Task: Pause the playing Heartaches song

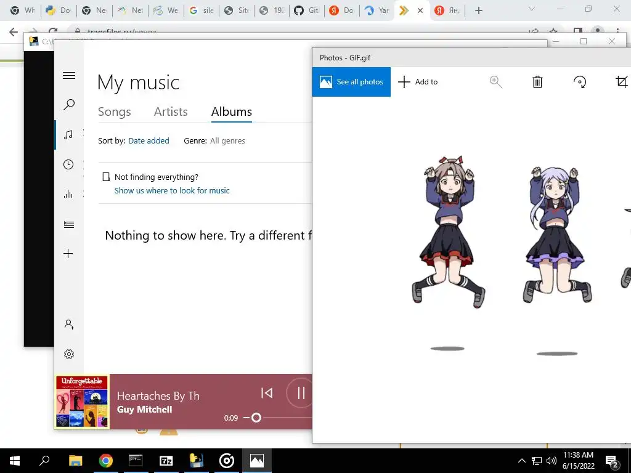Action: tap(300, 392)
